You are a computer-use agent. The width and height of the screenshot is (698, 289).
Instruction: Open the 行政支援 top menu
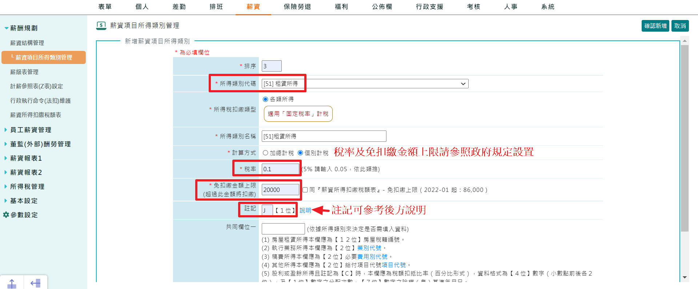pos(430,7)
